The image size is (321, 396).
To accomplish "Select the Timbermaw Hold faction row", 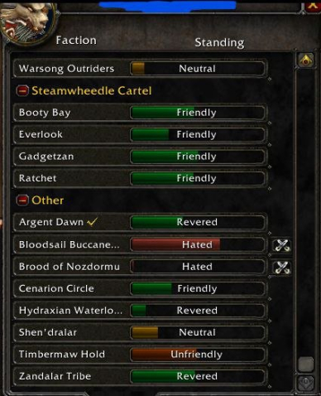I will click(140, 354).
